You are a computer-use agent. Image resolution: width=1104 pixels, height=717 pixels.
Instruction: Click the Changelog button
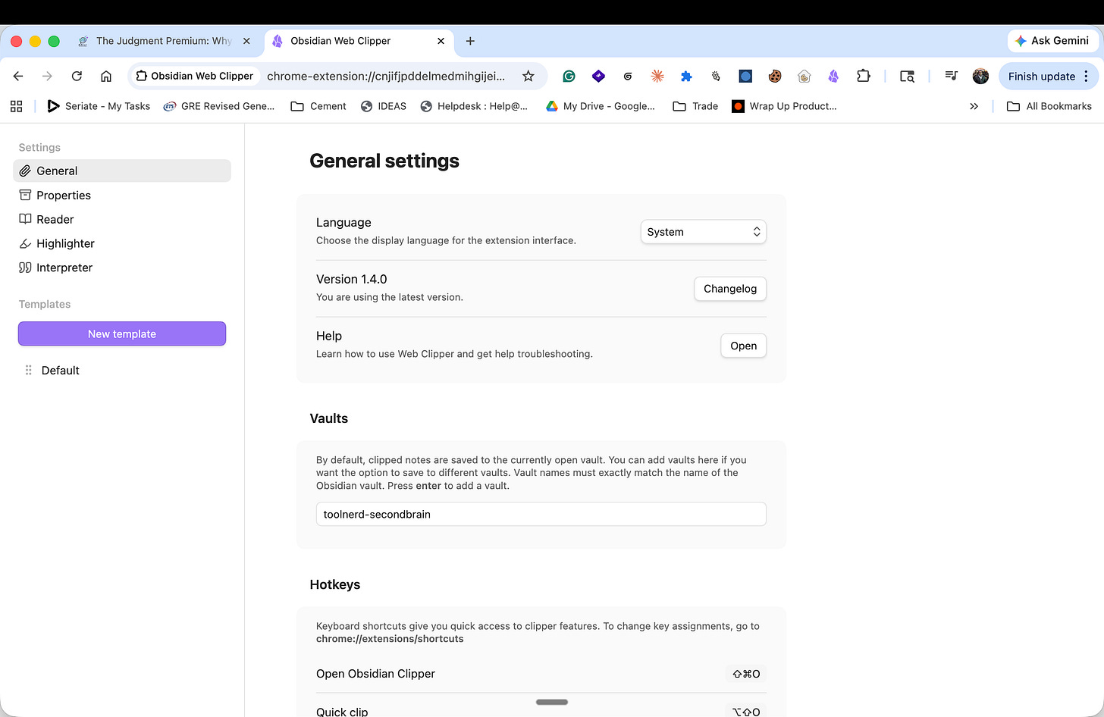pos(729,289)
